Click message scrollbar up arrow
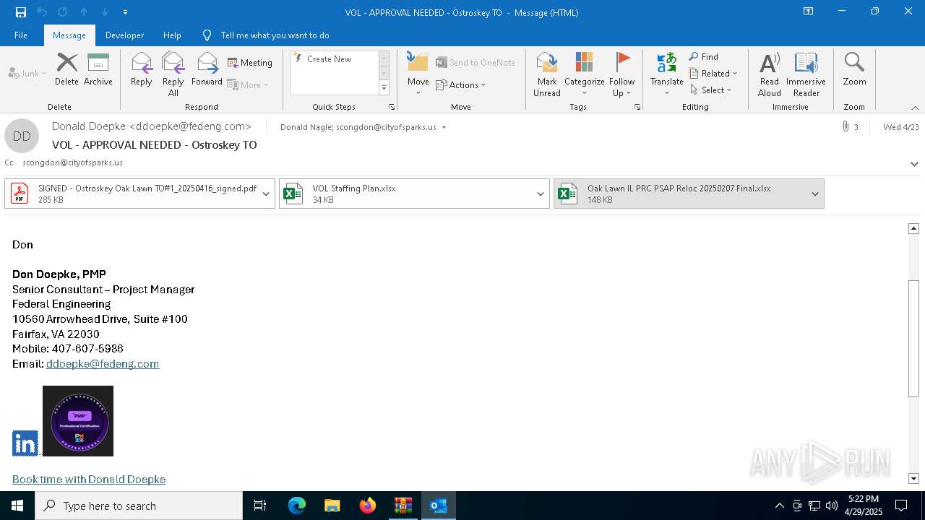 [x=913, y=228]
